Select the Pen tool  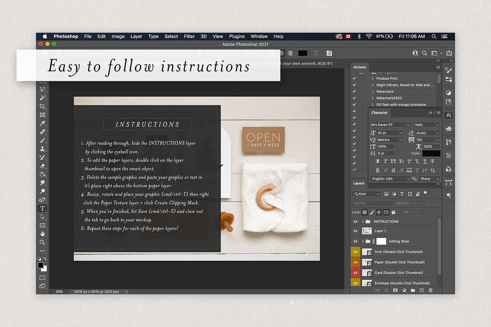pos(43,200)
